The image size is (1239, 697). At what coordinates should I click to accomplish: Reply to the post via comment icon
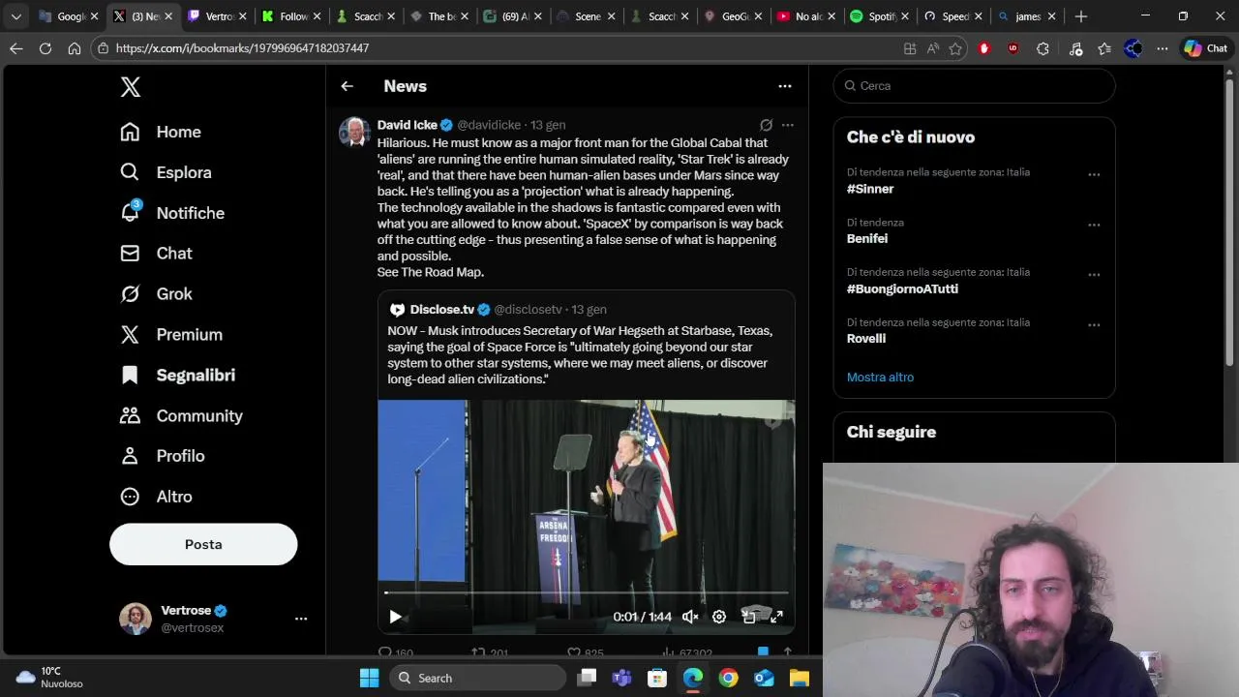(x=385, y=653)
